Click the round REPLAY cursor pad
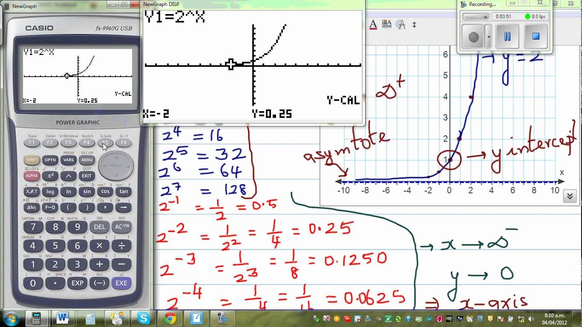This screenshot has width=582, height=327. point(116,166)
